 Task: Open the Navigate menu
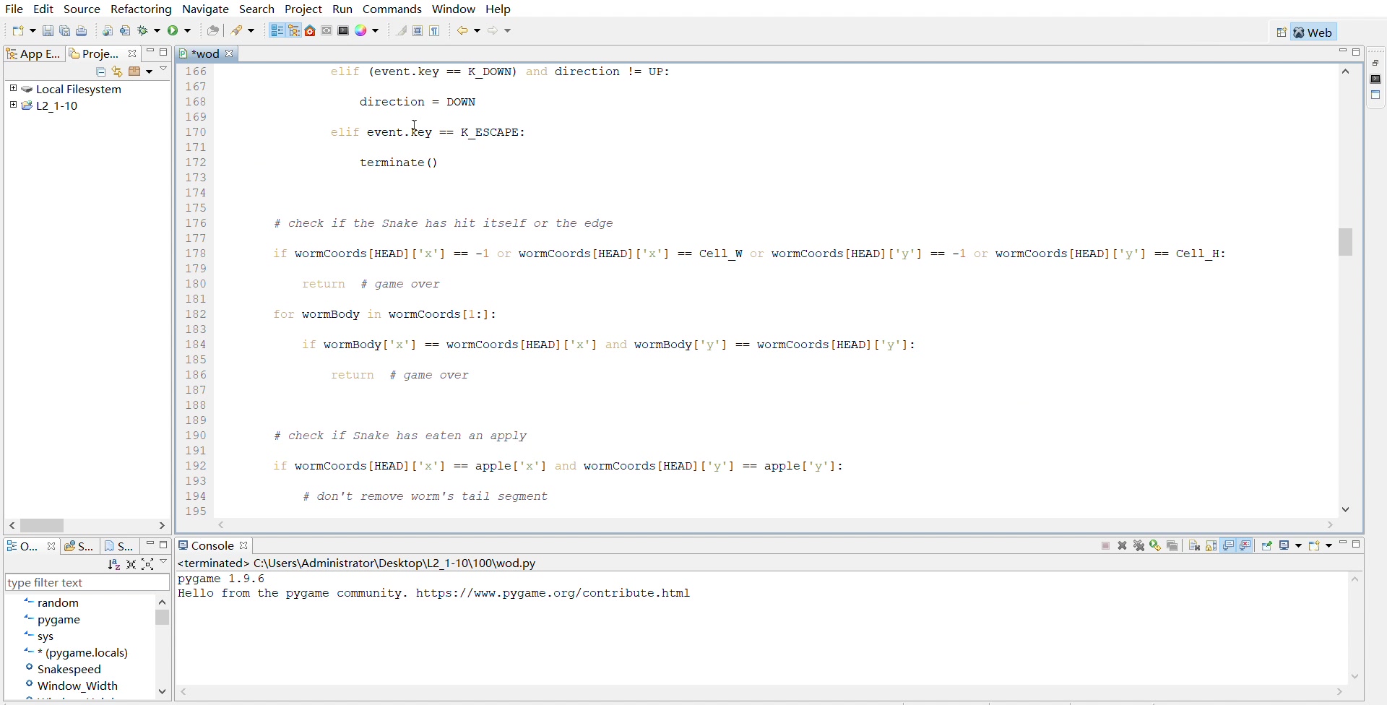pos(206,9)
